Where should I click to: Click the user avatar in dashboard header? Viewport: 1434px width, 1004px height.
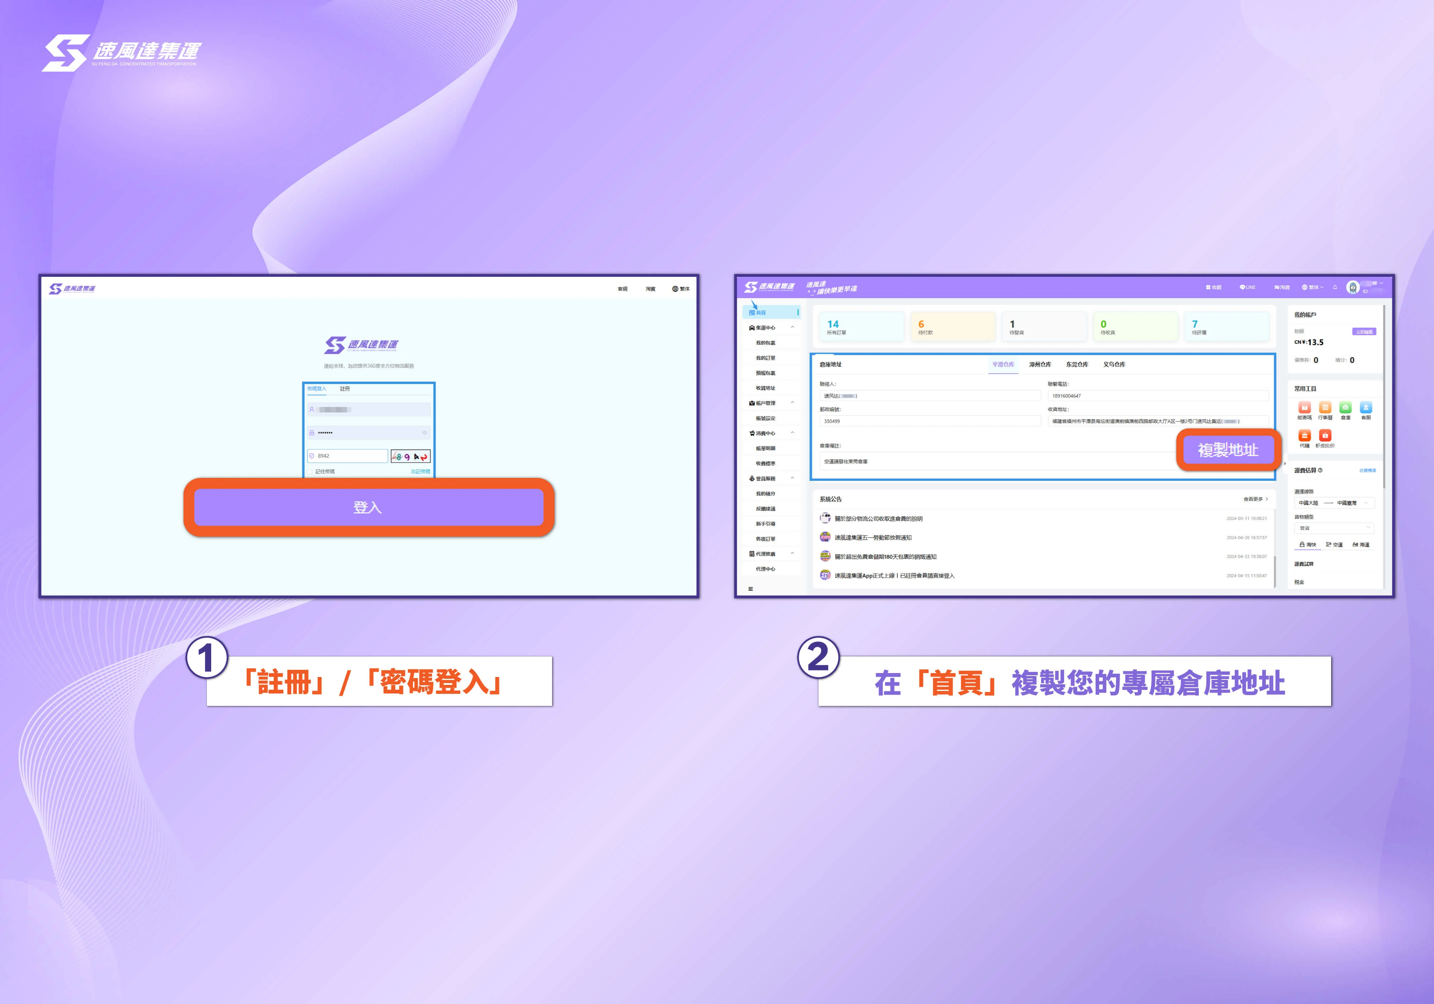click(1353, 287)
